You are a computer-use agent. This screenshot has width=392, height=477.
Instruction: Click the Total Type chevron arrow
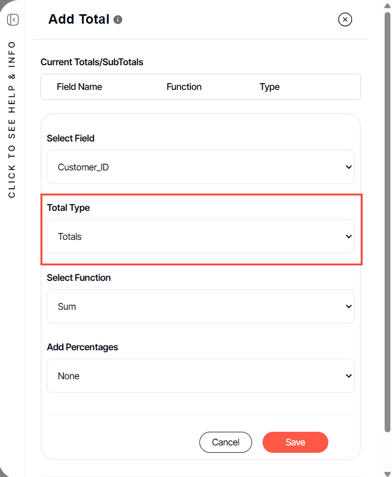(348, 237)
